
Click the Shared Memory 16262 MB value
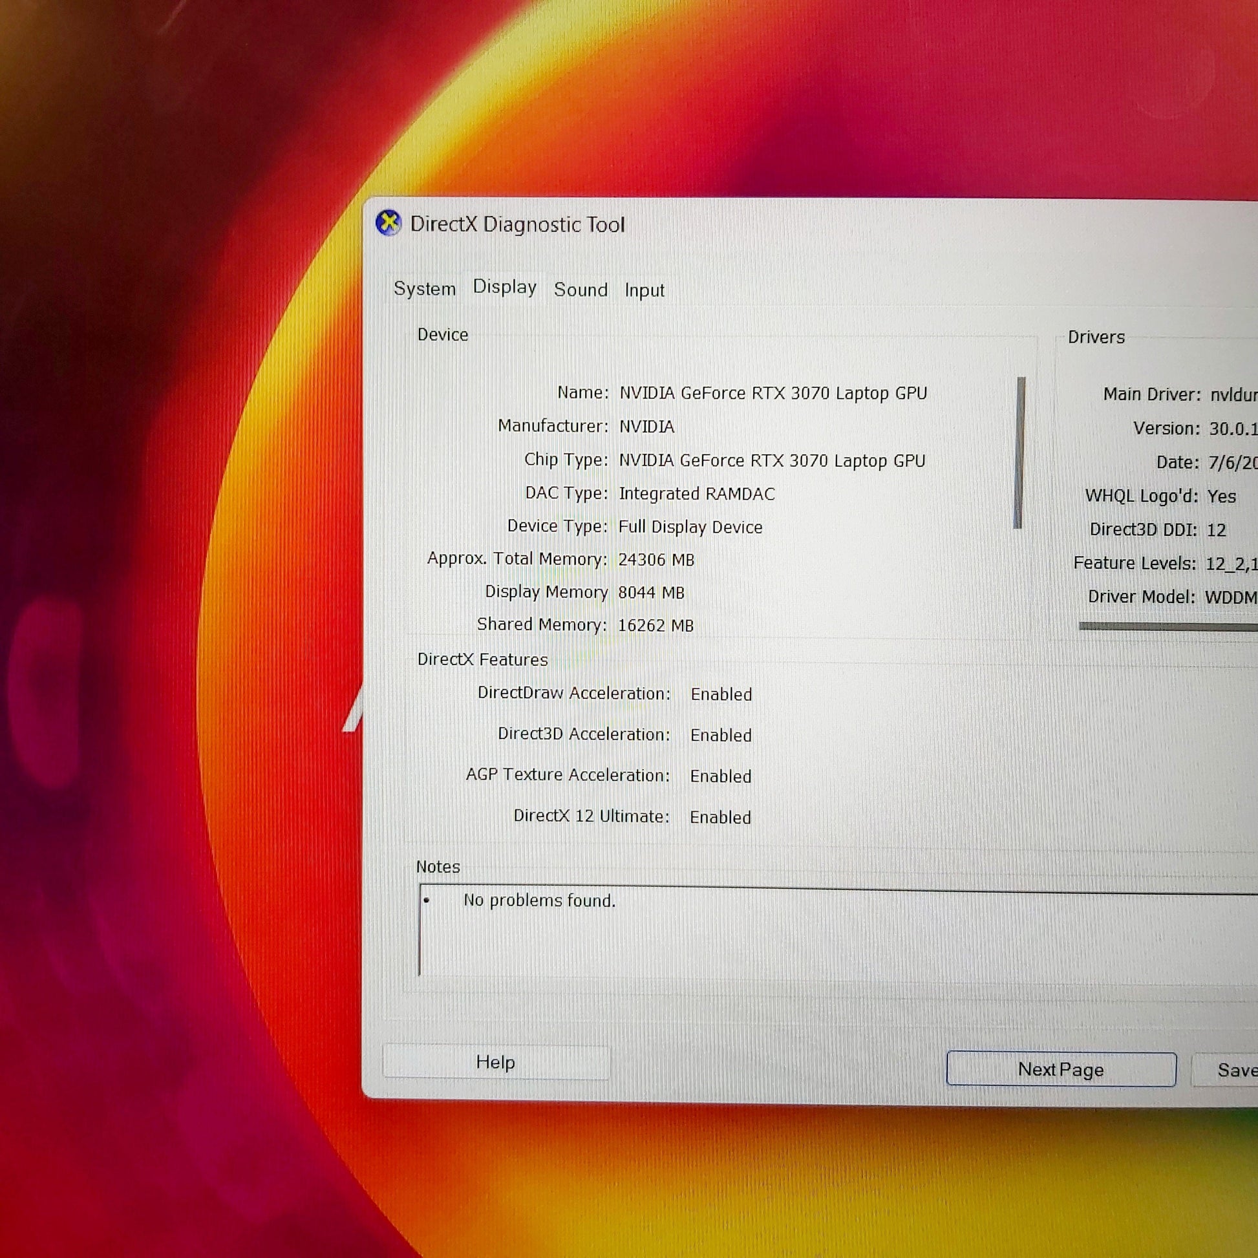[656, 626]
